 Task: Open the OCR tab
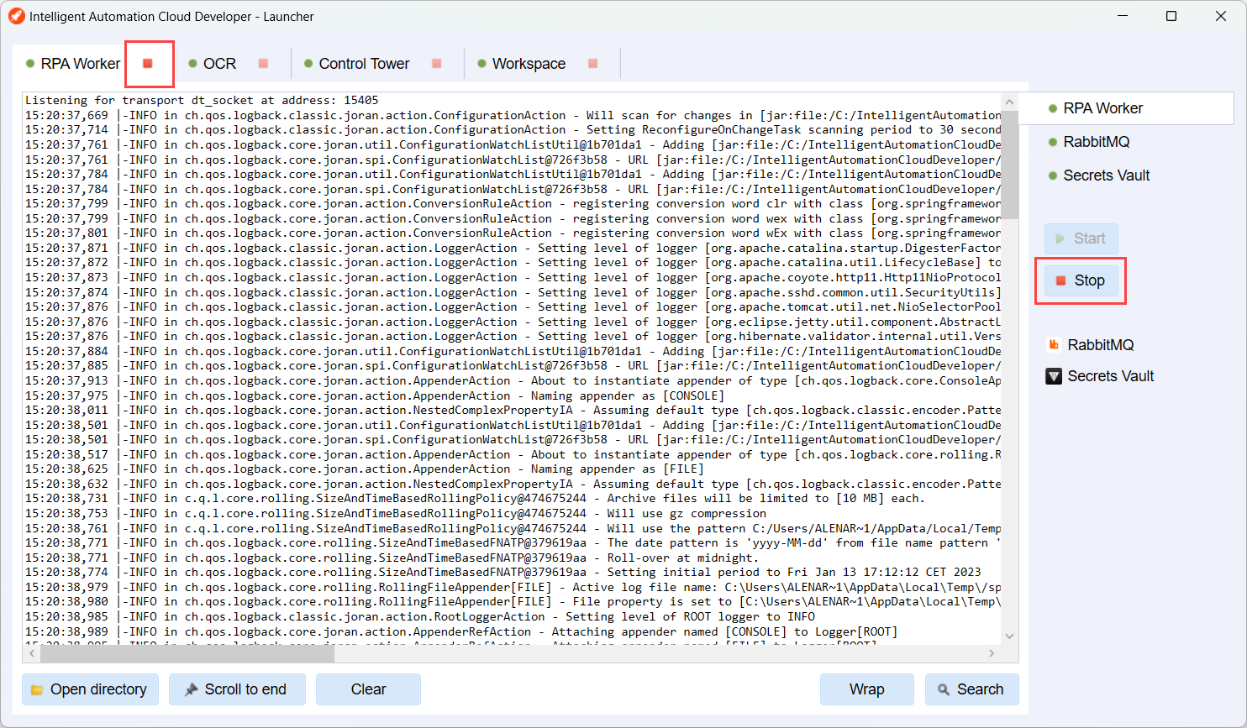[213, 64]
